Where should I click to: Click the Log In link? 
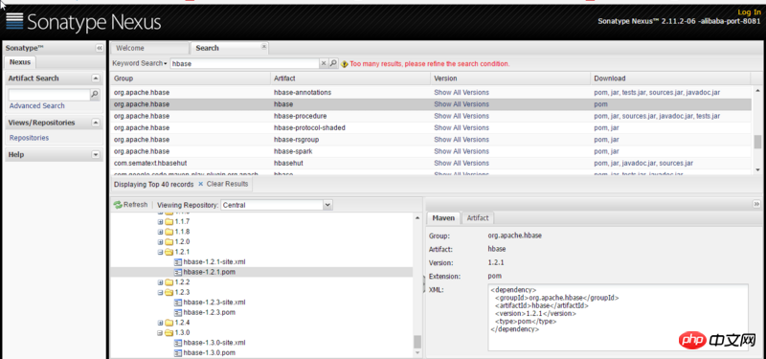pyautogui.click(x=749, y=12)
